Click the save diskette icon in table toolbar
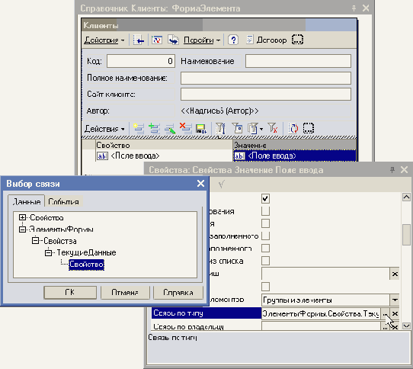Image resolution: width=413 pixels, height=369 pixels. (x=201, y=128)
